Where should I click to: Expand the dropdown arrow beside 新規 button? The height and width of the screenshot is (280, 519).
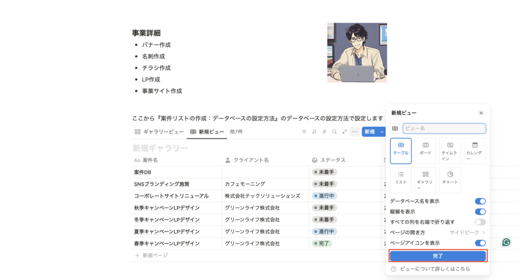click(382, 132)
